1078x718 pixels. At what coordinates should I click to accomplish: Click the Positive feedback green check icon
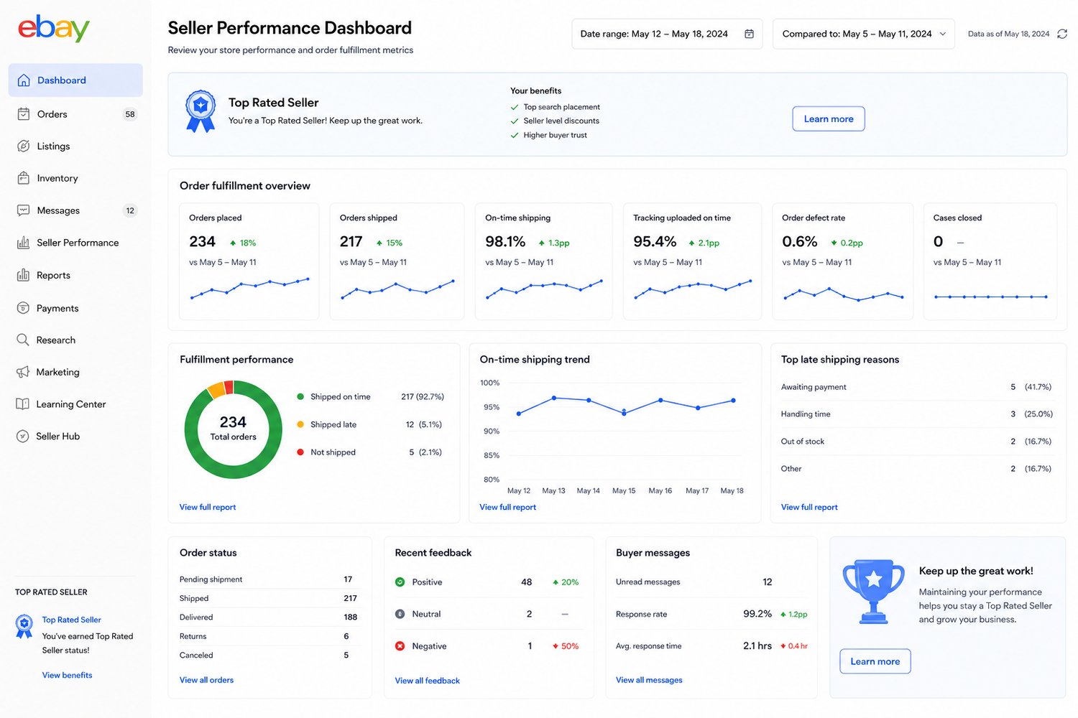400,582
